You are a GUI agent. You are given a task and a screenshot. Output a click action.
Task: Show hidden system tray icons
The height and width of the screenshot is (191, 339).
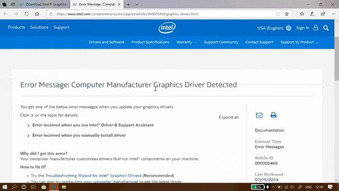[273, 187]
